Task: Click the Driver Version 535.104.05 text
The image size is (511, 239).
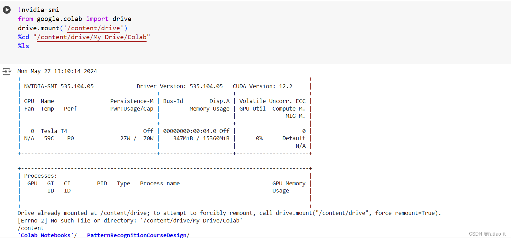Action: click(180, 86)
